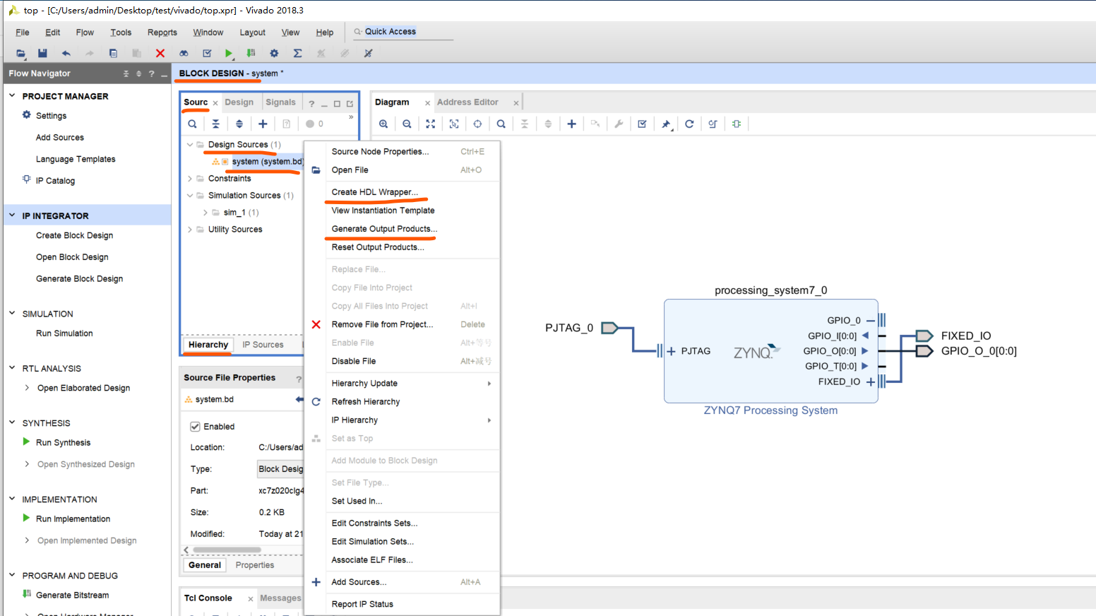The image size is (1096, 616).
Task: Select Create HDL Wrapper from context menu
Action: click(374, 192)
